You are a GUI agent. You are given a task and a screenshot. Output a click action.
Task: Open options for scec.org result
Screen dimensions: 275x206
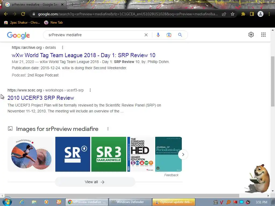[x=90, y=90]
